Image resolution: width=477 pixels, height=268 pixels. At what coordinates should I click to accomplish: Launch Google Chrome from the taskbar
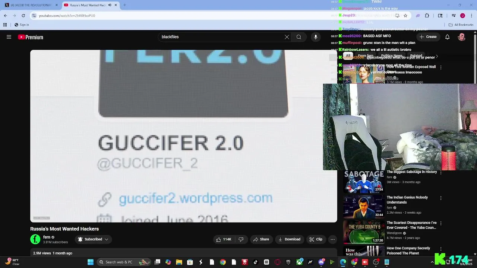(222, 262)
